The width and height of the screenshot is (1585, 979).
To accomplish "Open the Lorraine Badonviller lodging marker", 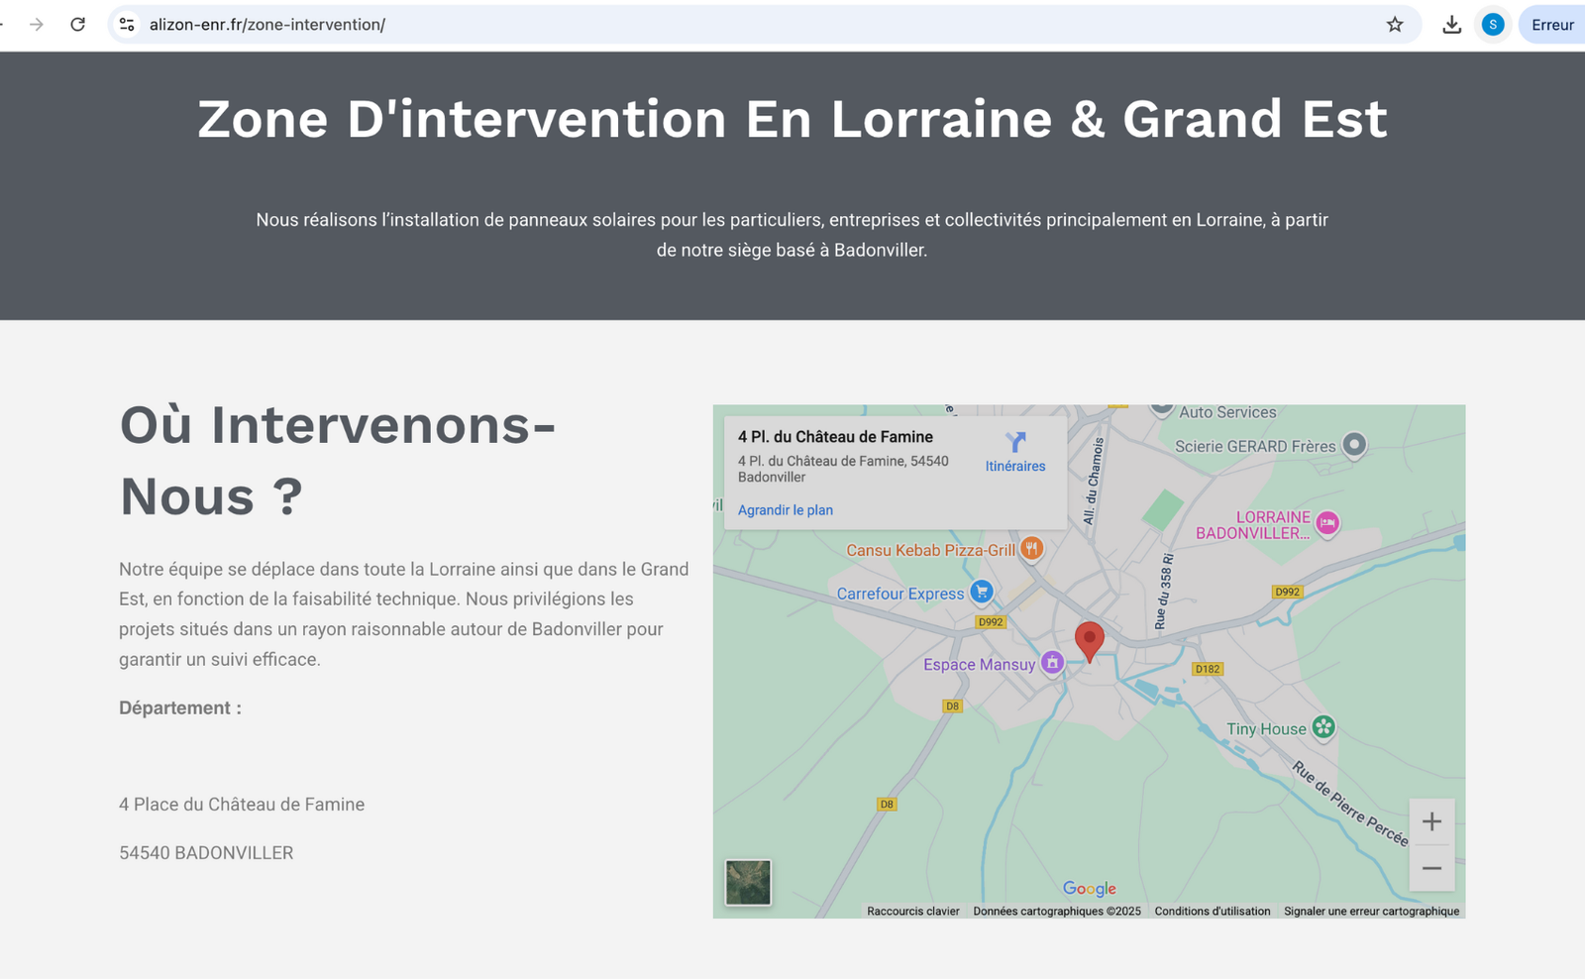I will (1327, 523).
